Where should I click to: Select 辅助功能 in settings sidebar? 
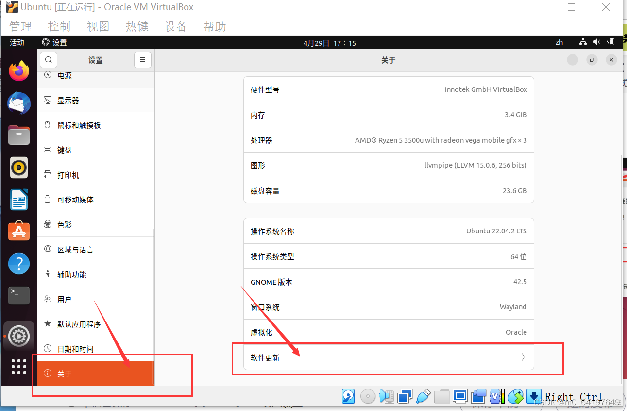click(96, 274)
